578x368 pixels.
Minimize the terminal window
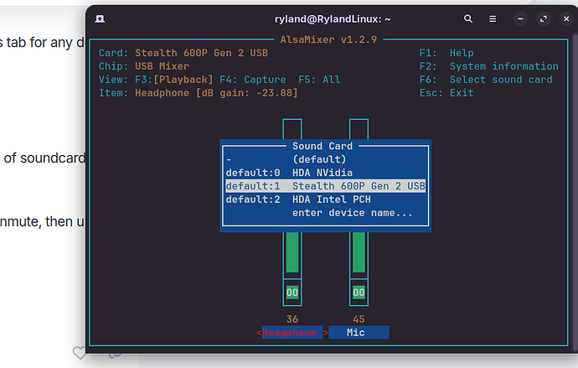pyautogui.click(x=520, y=18)
